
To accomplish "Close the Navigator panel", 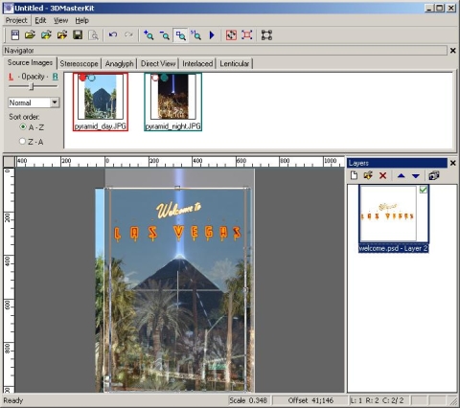I will (452, 51).
